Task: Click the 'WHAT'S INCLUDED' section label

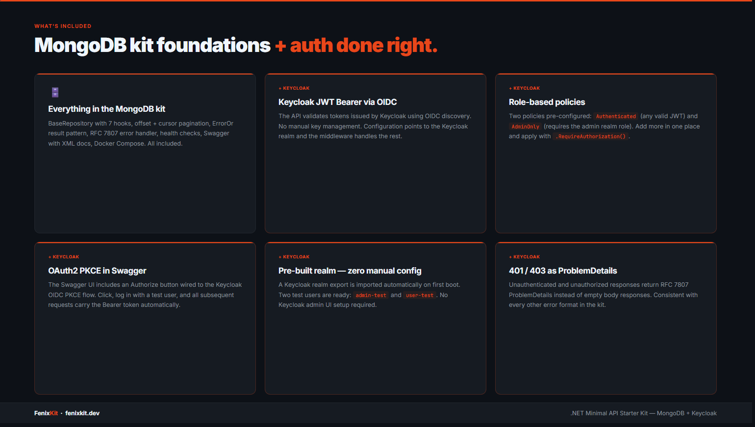Action: pos(63,26)
